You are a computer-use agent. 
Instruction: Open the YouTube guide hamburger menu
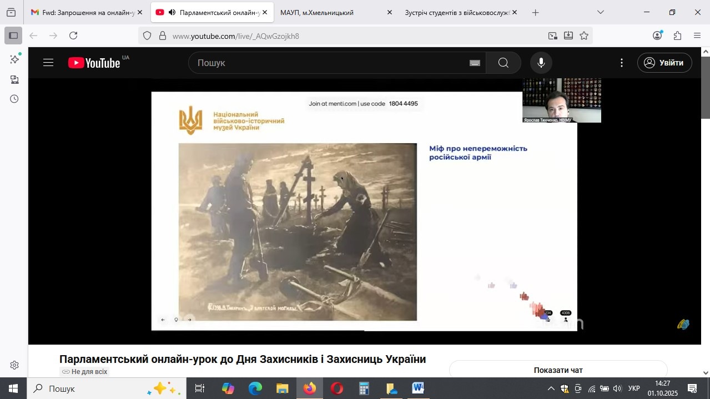click(48, 63)
